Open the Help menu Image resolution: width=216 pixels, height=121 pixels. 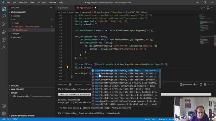tap(61, 2)
